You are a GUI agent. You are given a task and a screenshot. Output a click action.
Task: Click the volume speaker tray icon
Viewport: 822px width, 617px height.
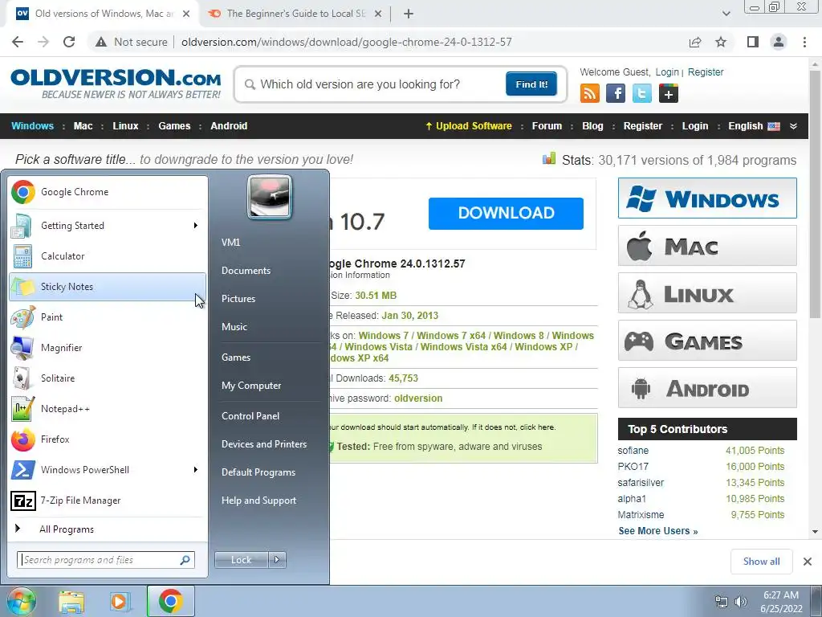point(741,602)
